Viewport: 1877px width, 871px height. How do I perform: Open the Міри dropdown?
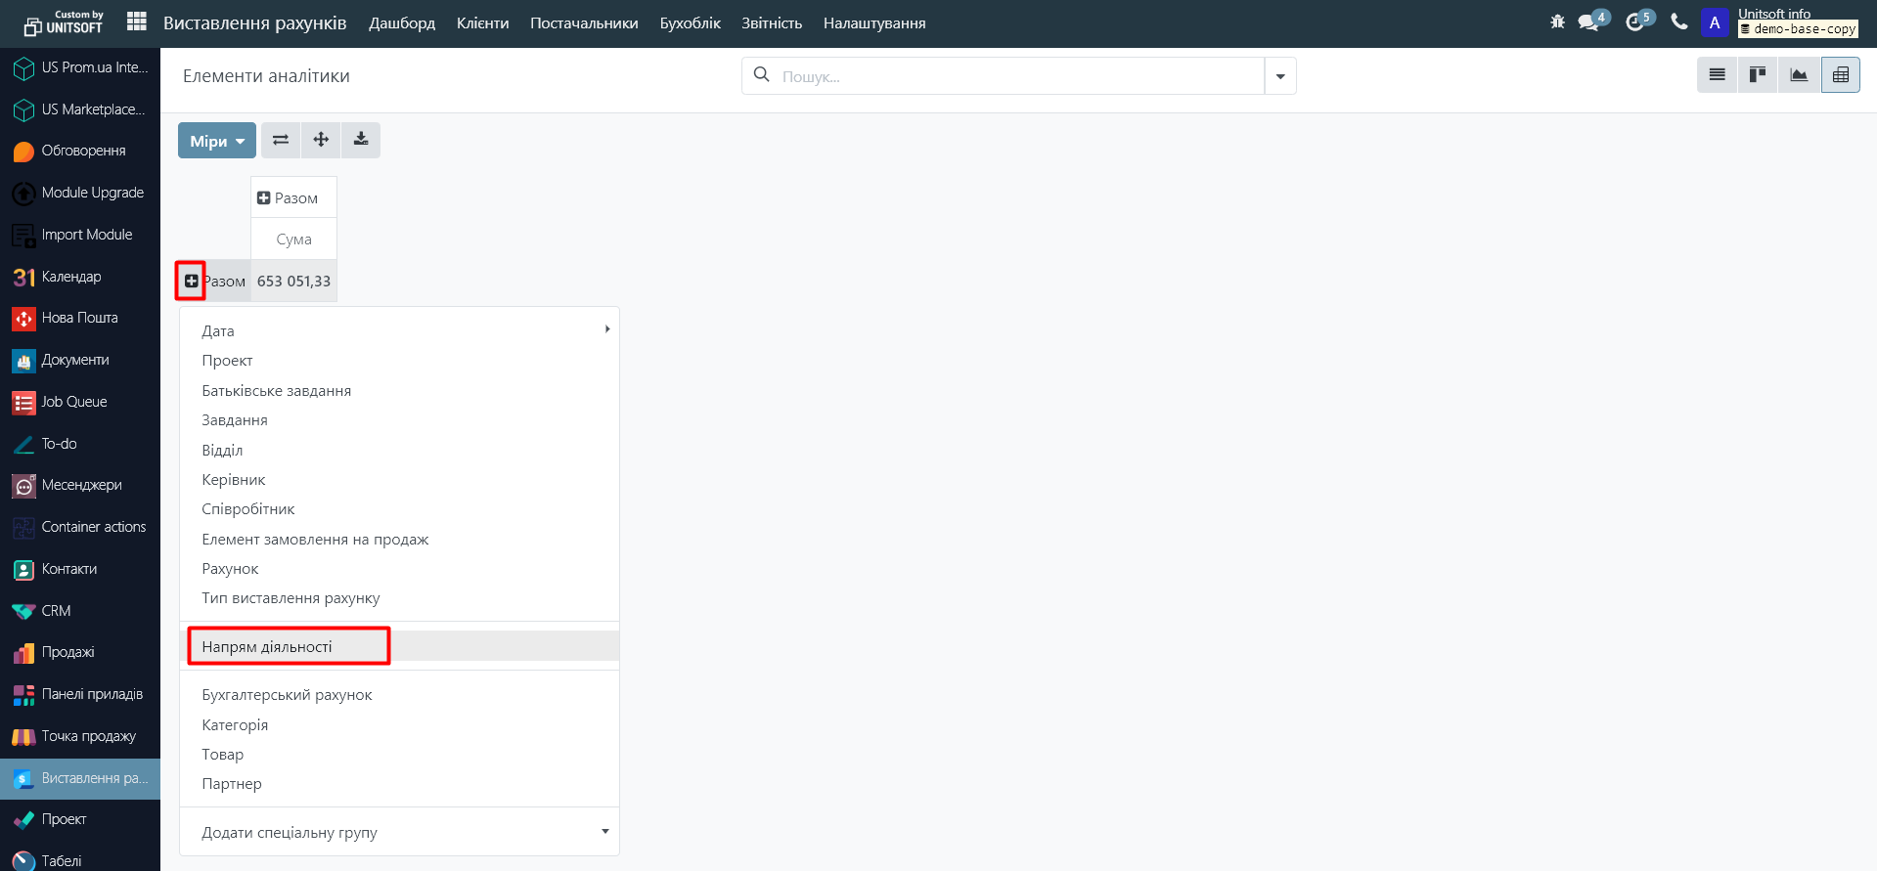[216, 141]
